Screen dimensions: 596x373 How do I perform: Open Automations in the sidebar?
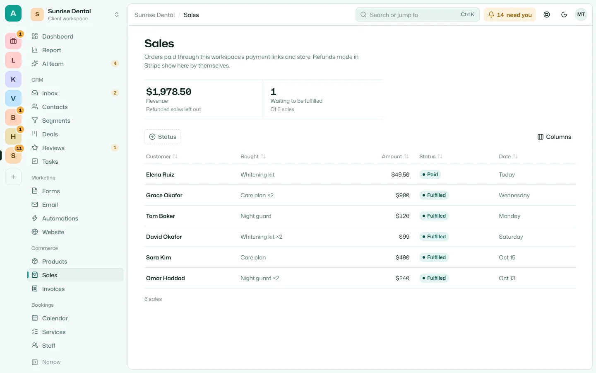pos(75,218)
